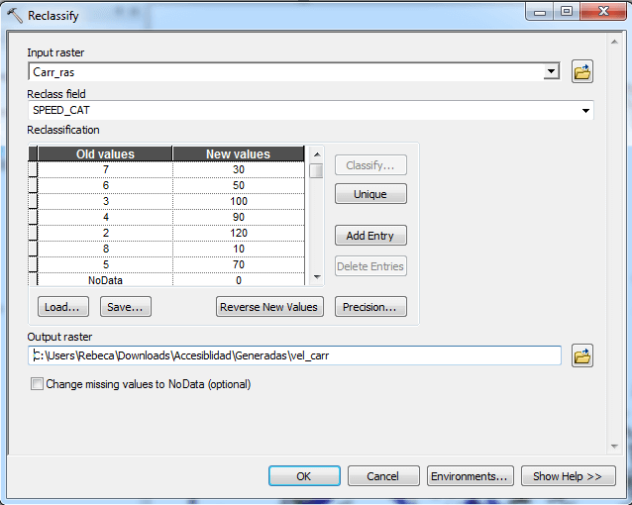Cancel the Reclassify dialog
Image resolution: width=632 pixels, height=505 pixels.
[382, 476]
